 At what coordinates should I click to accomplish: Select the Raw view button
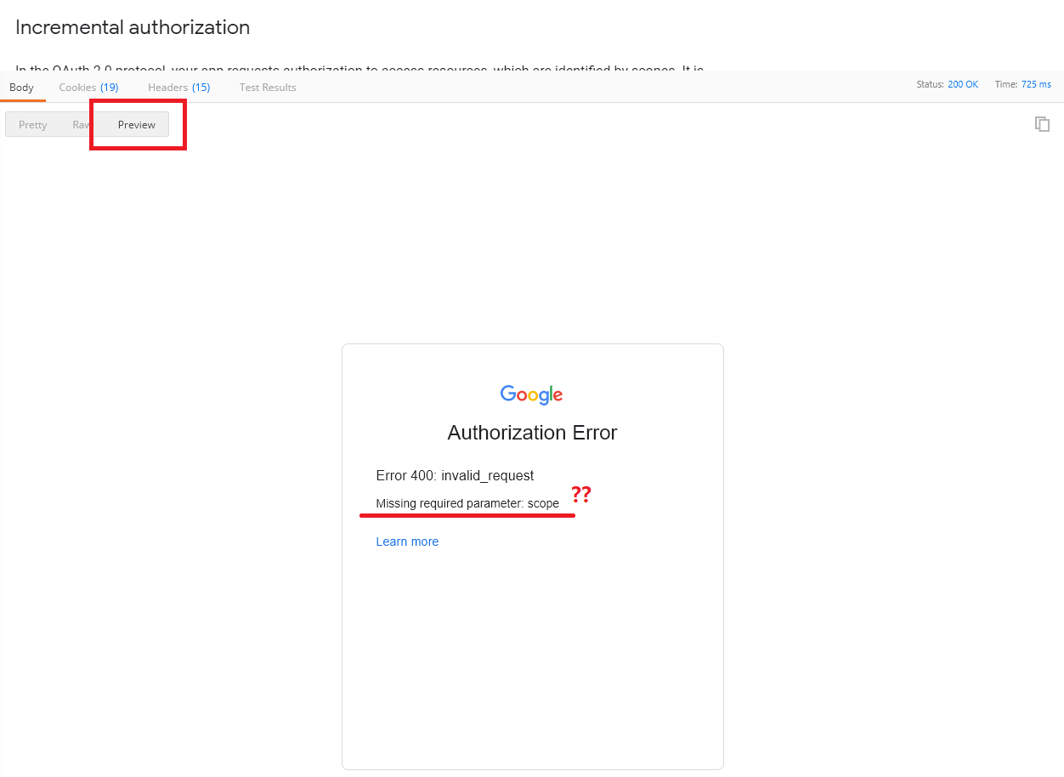point(79,125)
